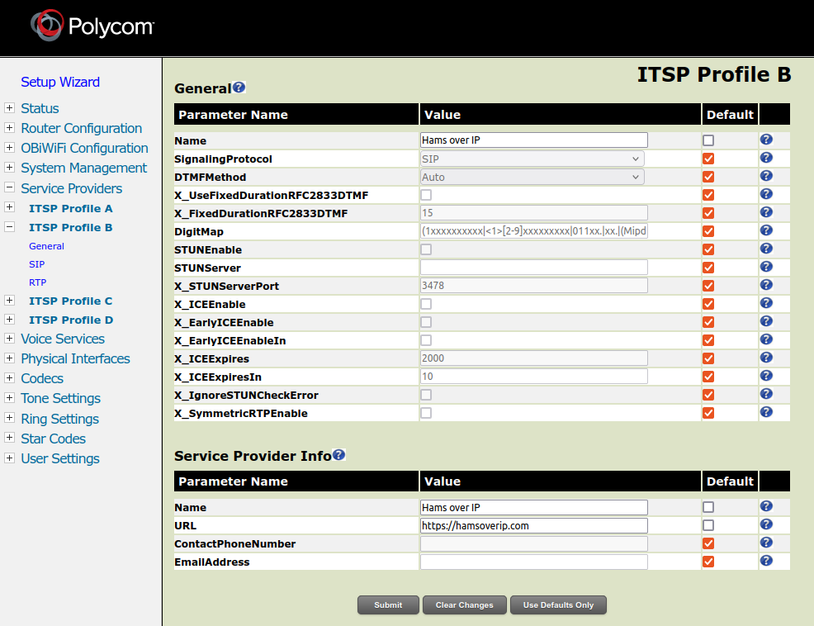814x626 pixels.
Task: Click help icon for DigitMap row
Action: [x=766, y=230]
